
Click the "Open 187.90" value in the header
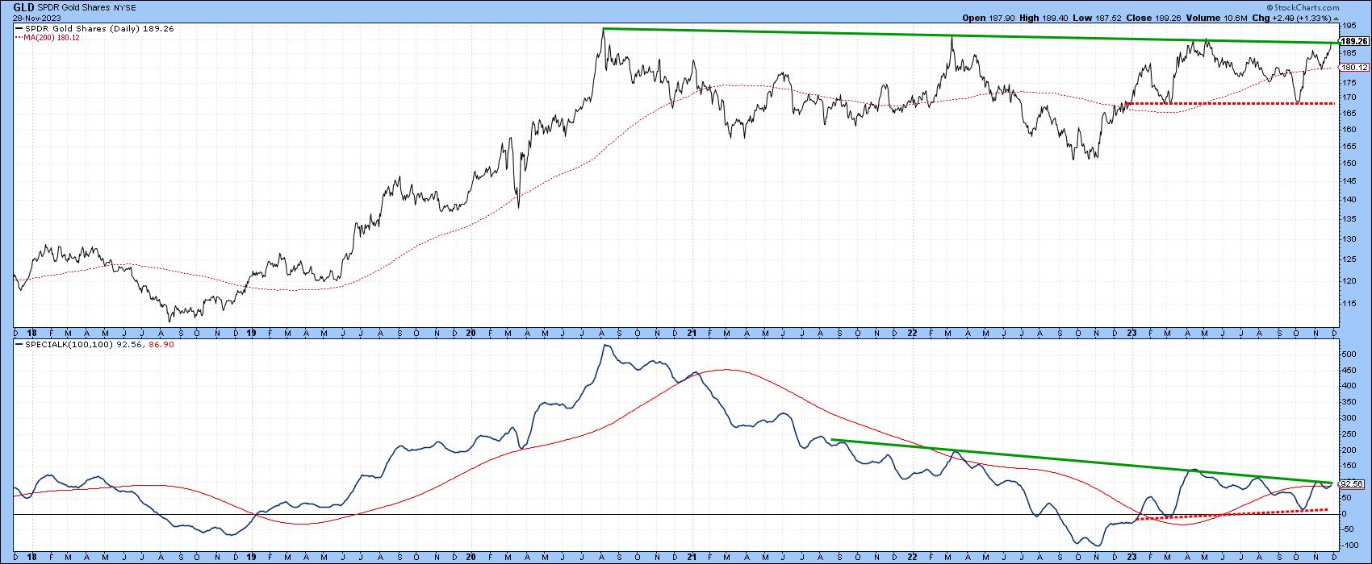[x=988, y=19]
